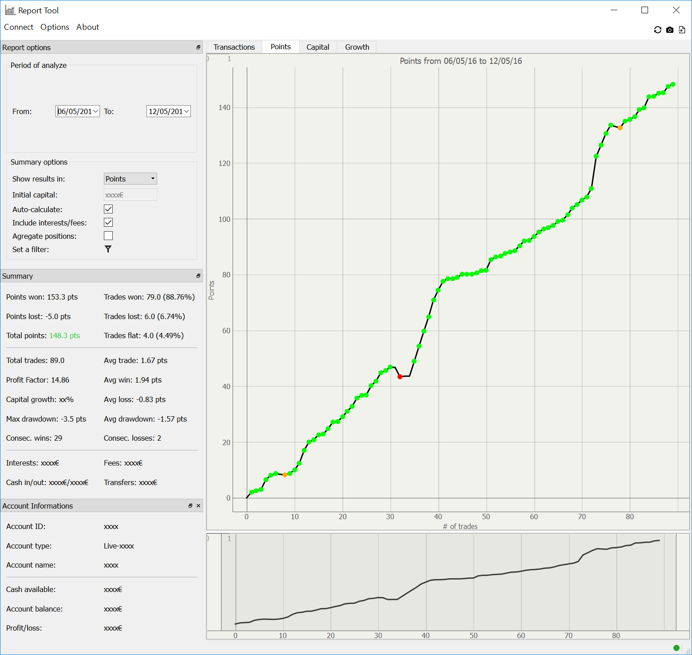692x655 pixels.
Task: Float the Report options panel
Action: coord(198,47)
